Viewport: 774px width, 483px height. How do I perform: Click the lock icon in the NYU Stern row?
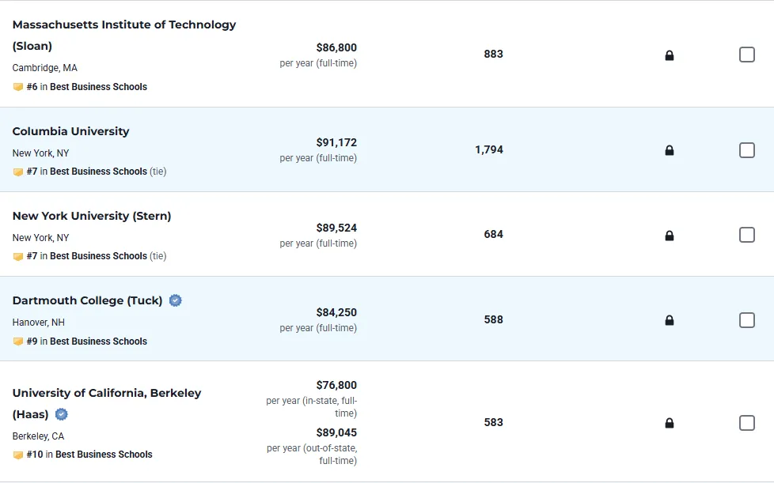670,236
